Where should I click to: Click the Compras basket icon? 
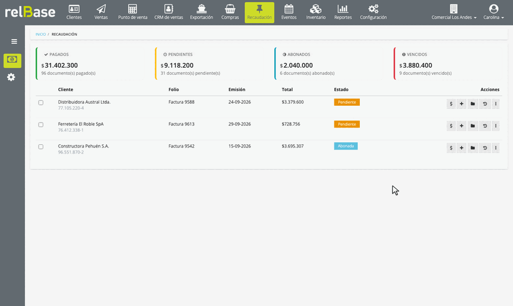230,9
